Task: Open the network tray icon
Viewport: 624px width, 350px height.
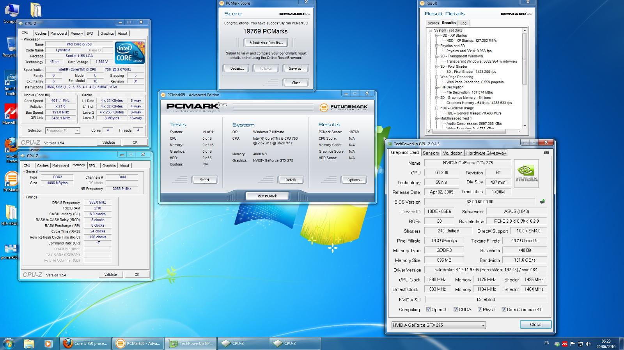Action: [580, 344]
